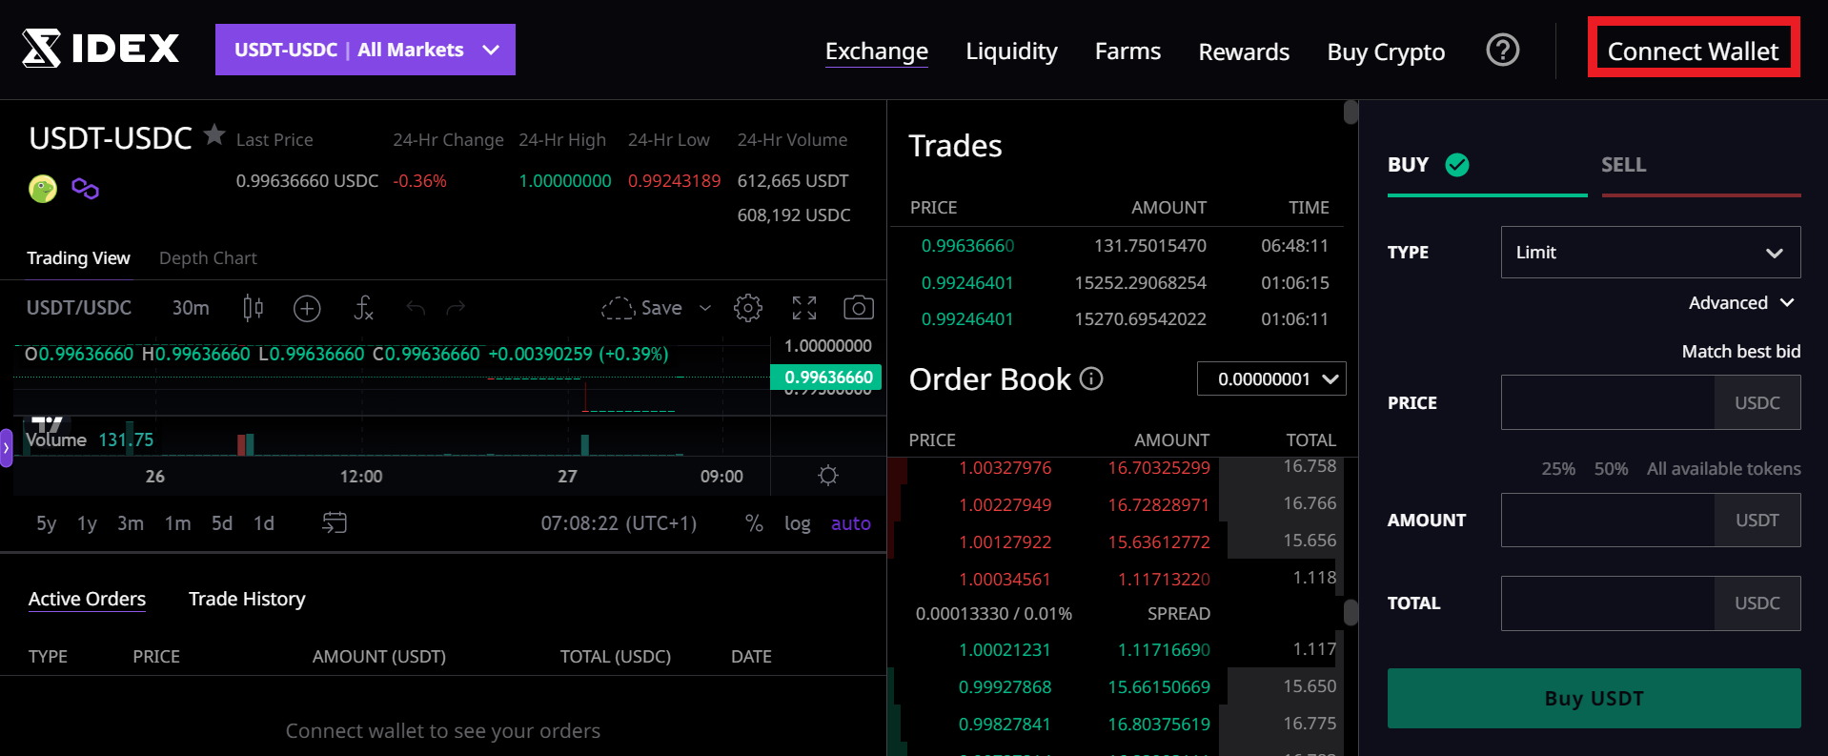Take a chart snapshot with camera icon

[x=859, y=308]
